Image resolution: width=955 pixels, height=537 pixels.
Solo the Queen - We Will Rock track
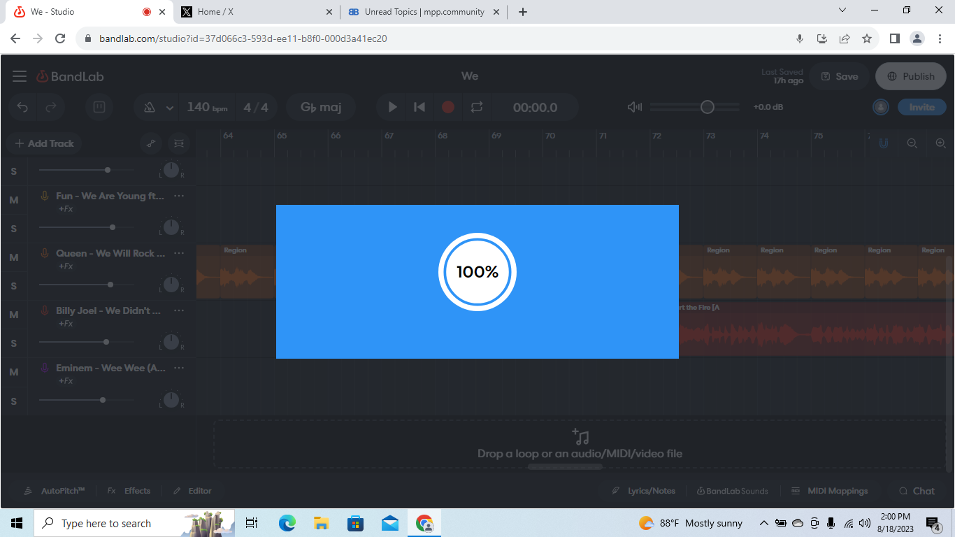tap(13, 286)
